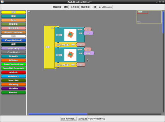The height and width of the screenshot is (122, 165).
Task: Open the Seeed Studio Grove drawer
Action: coord(14,64)
